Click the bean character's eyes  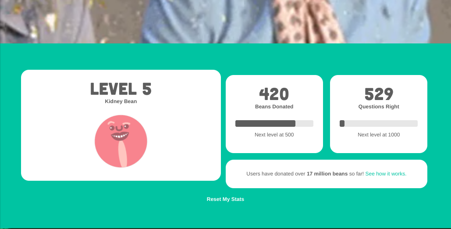(x=119, y=127)
